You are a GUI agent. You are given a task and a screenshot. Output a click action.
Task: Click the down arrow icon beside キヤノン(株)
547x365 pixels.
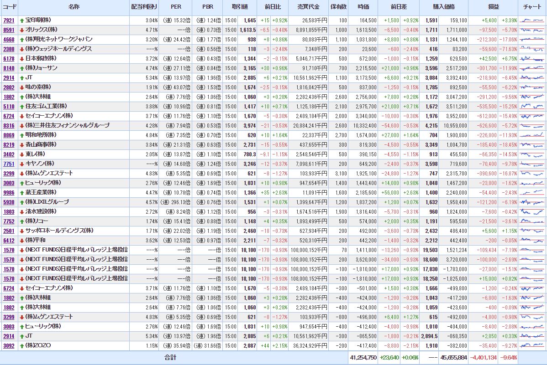click(22, 164)
